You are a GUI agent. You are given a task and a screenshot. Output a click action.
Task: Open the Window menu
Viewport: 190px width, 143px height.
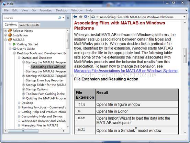click(x=77, y=10)
